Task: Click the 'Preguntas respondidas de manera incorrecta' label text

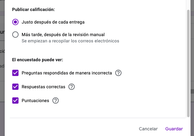Action: pyautogui.click(x=67, y=73)
